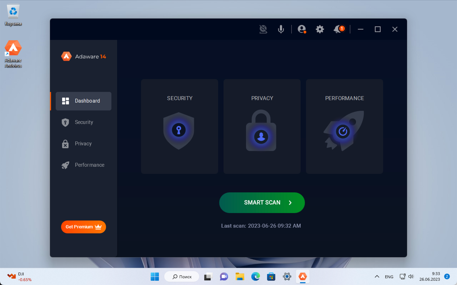Viewport: 457px width, 285px height.
Task: Open Security in the sidebar menu
Action: tap(83, 122)
